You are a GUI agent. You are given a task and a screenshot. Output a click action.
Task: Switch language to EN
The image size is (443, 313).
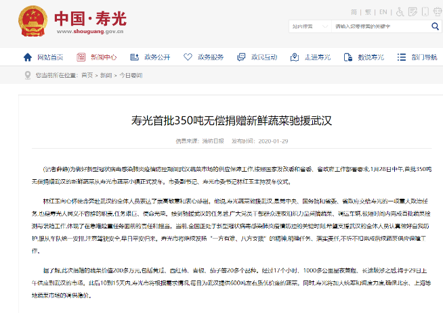pyautogui.click(x=383, y=12)
